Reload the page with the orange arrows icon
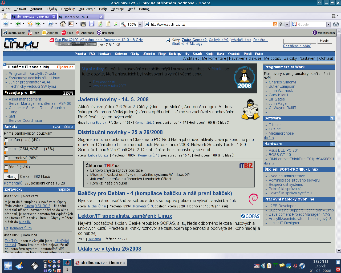Image resolution: width=341 pixels, height=273 pixels. click(30, 24)
